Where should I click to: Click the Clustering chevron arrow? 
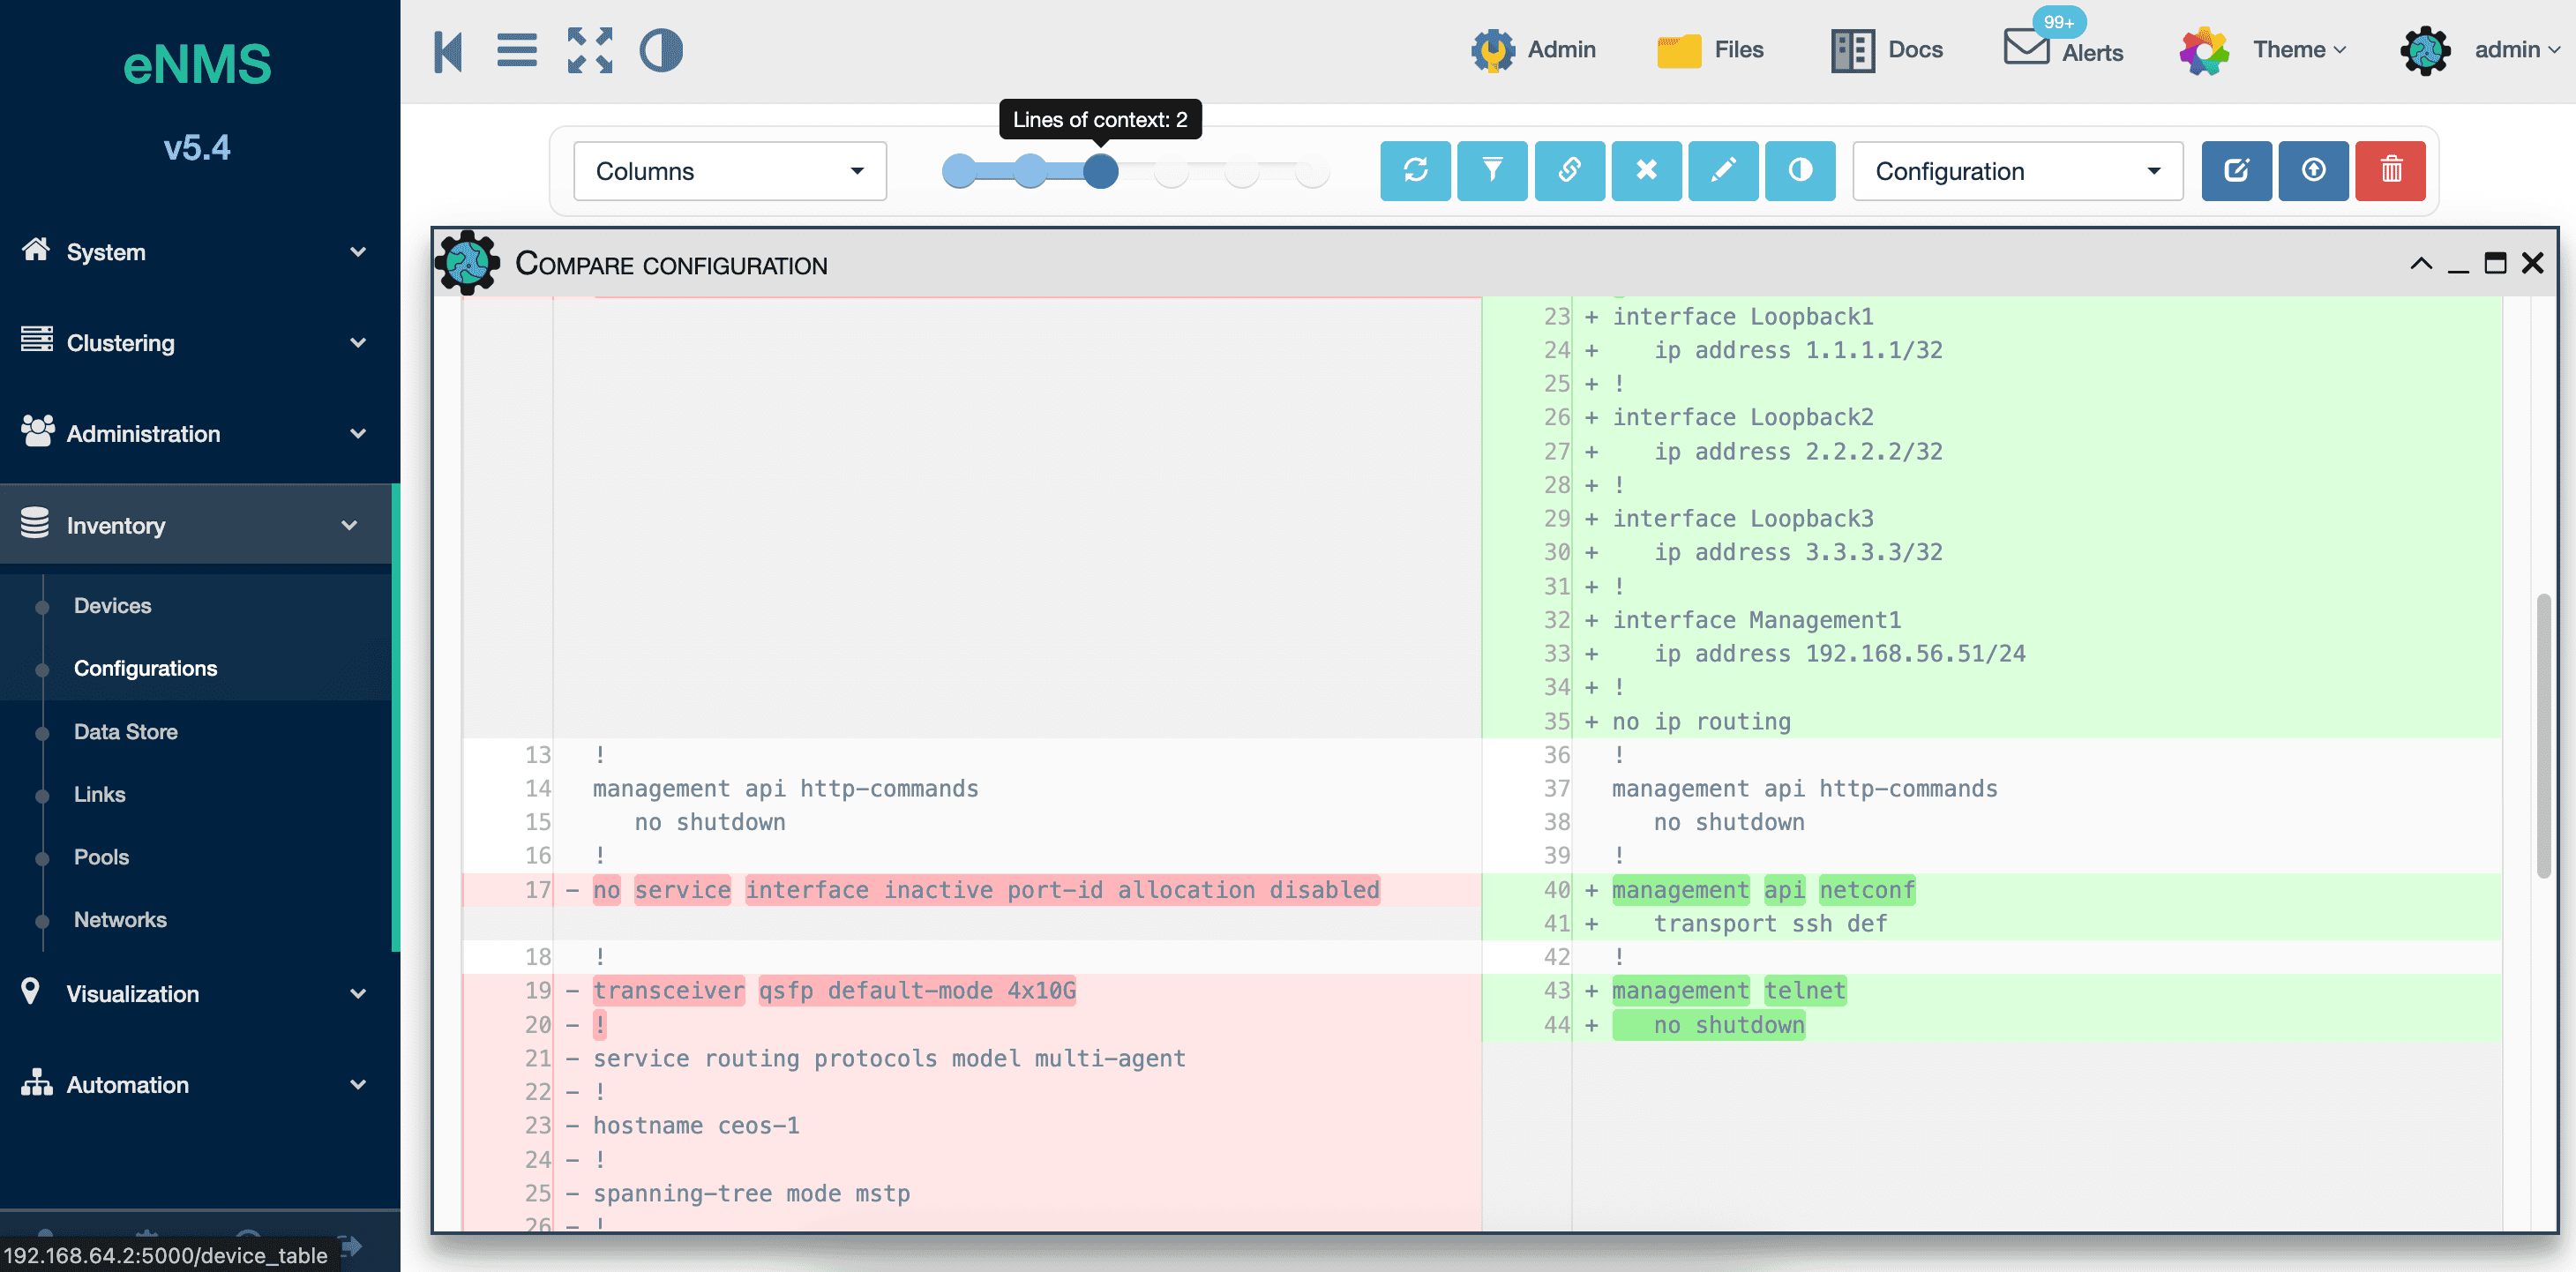pyautogui.click(x=358, y=343)
